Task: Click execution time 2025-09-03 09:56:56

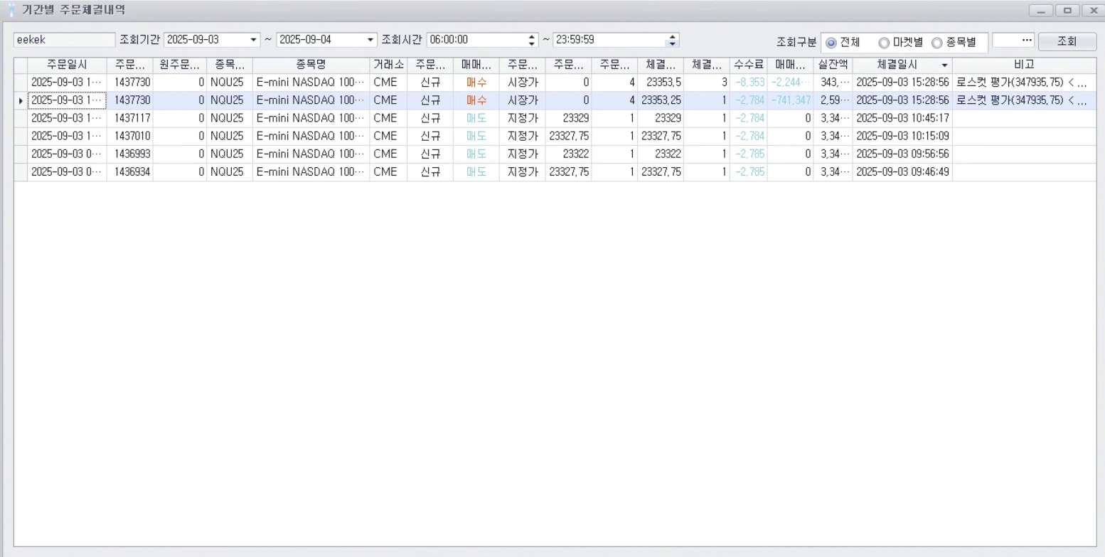Action: tap(902, 154)
